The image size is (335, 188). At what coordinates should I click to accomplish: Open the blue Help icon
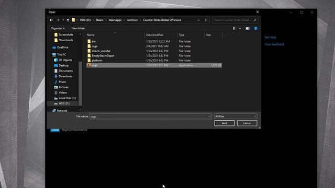[x=255, y=28]
